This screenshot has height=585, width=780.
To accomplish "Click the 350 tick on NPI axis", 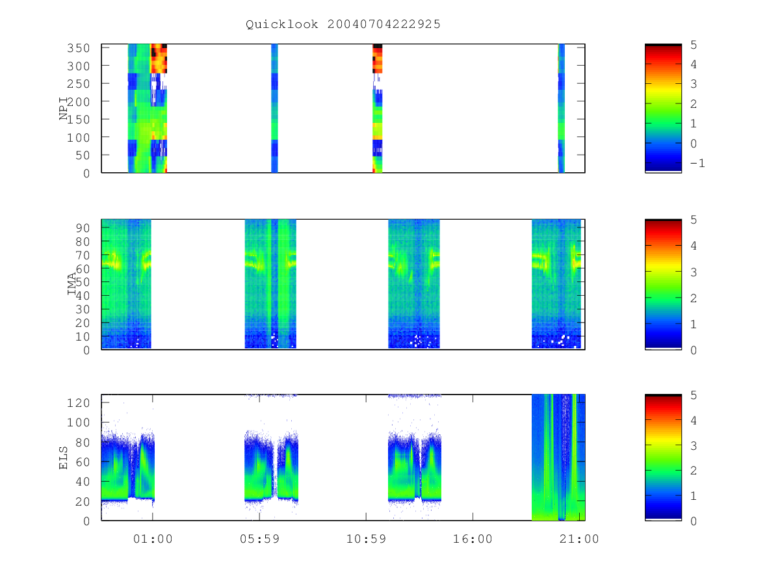I will [79, 48].
